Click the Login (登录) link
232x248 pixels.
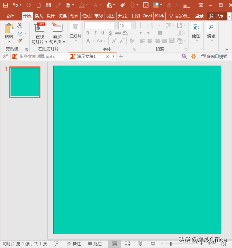click(199, 16)
